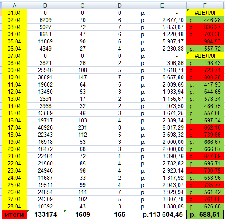Select red cell 984,53
The width and height of the screenshot is (225, 219).
205,41
